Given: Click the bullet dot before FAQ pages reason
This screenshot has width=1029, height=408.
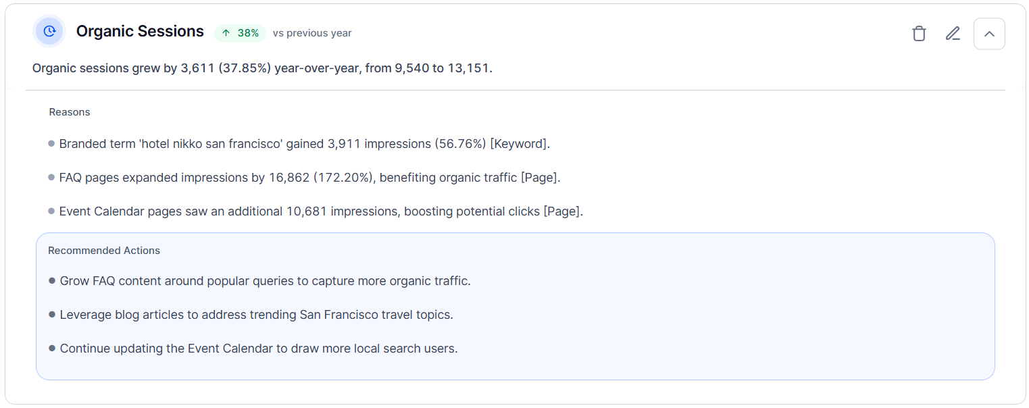Looking at the screenshot, I should point(51,177).
